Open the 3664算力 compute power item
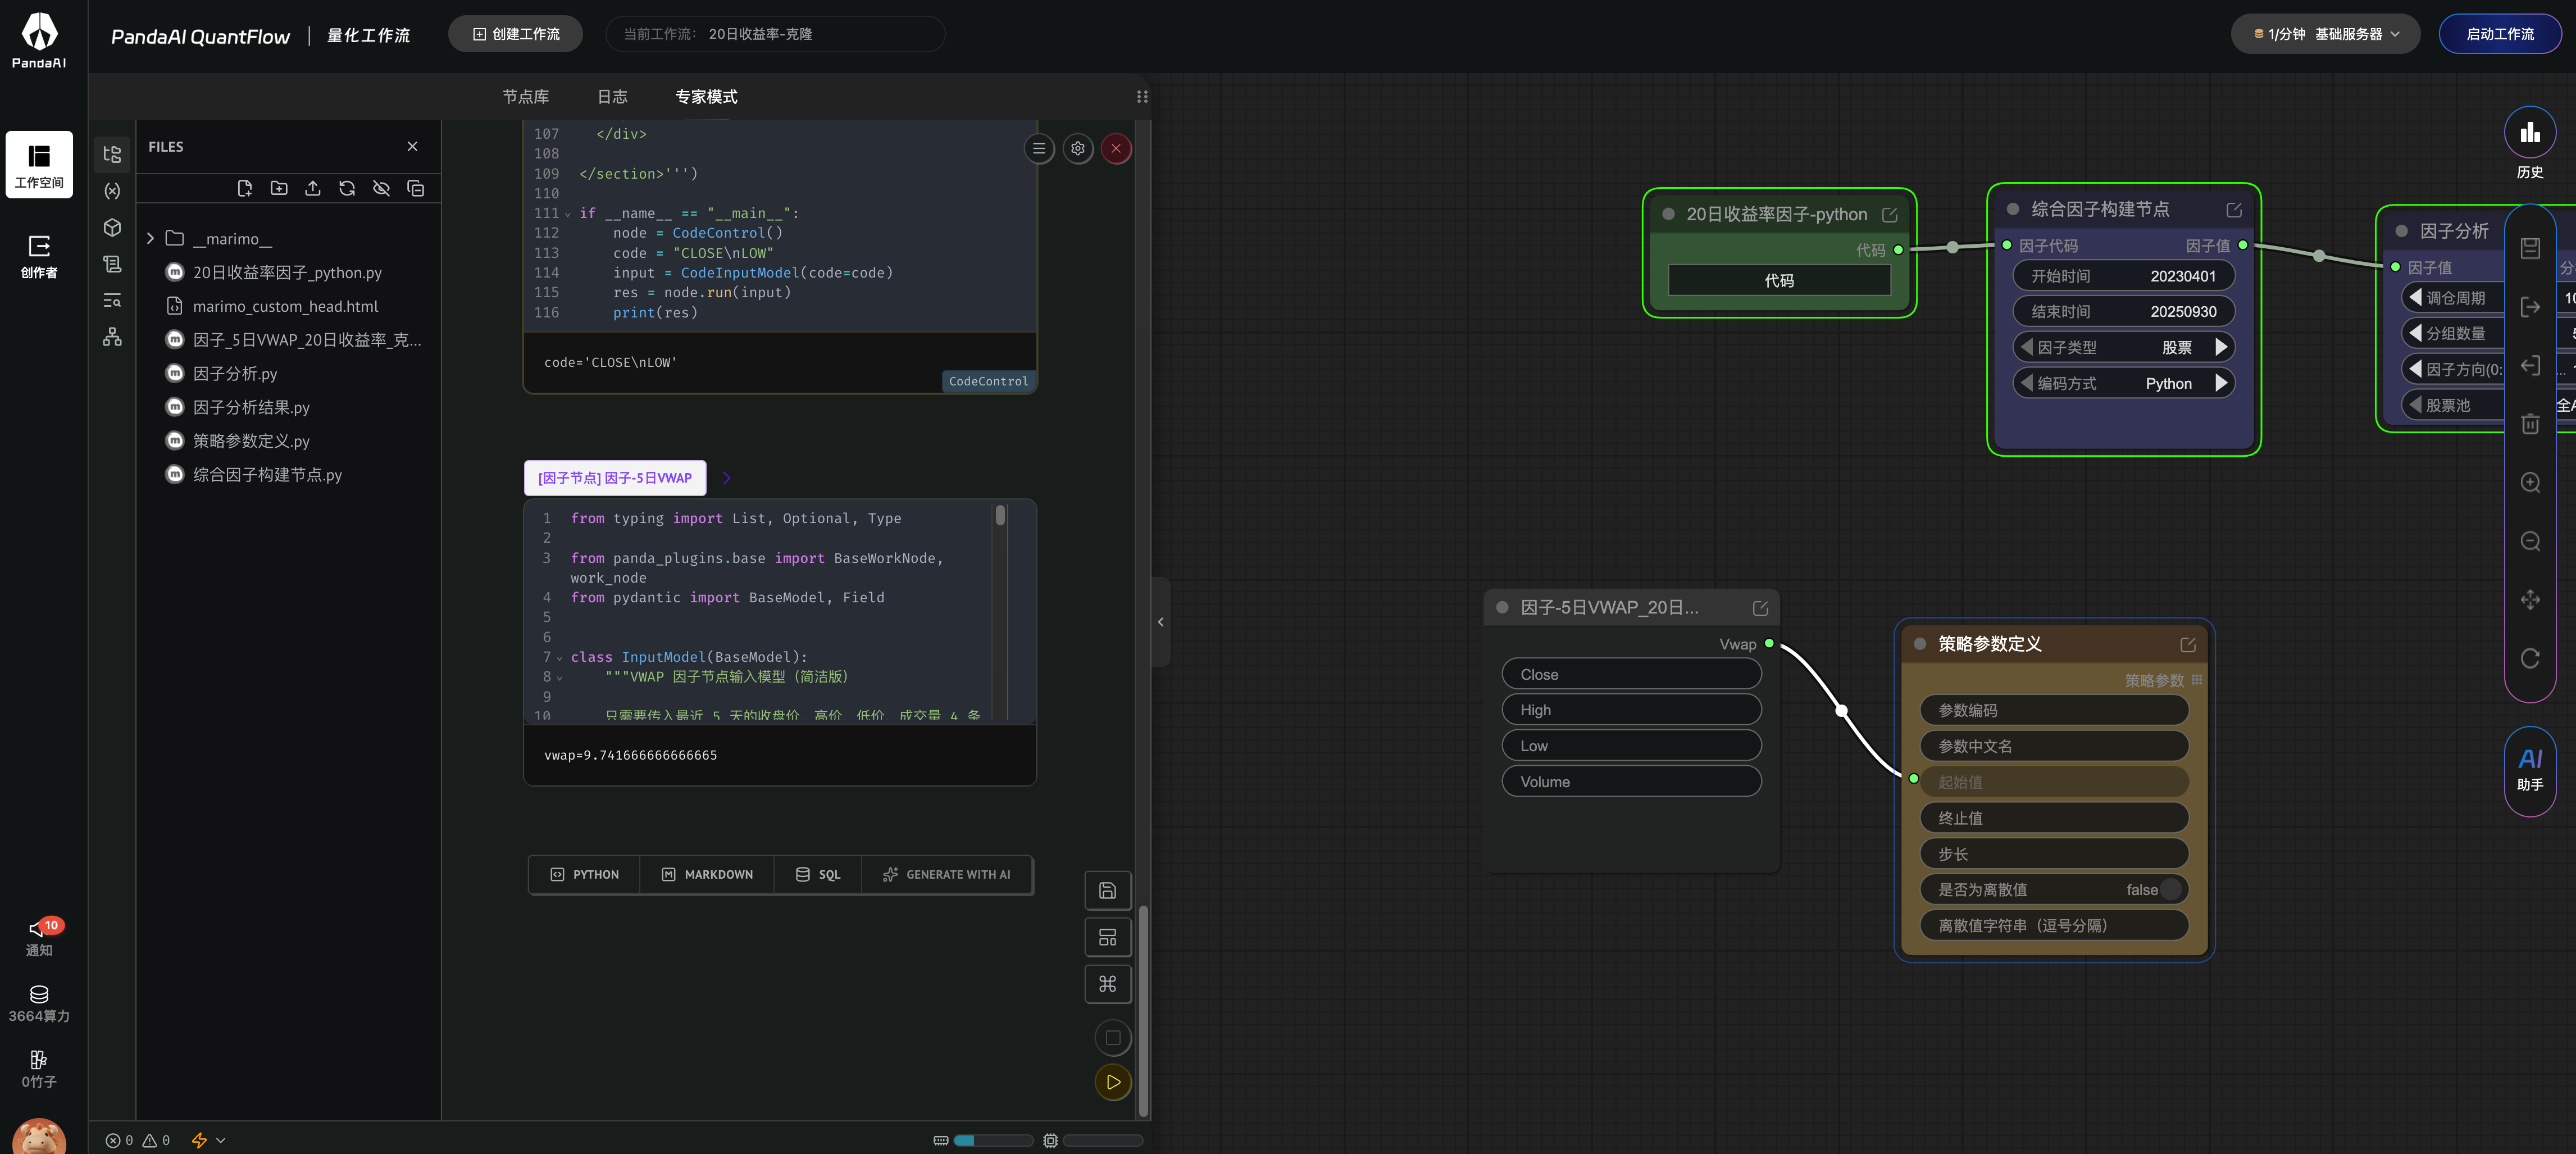 39,1004
